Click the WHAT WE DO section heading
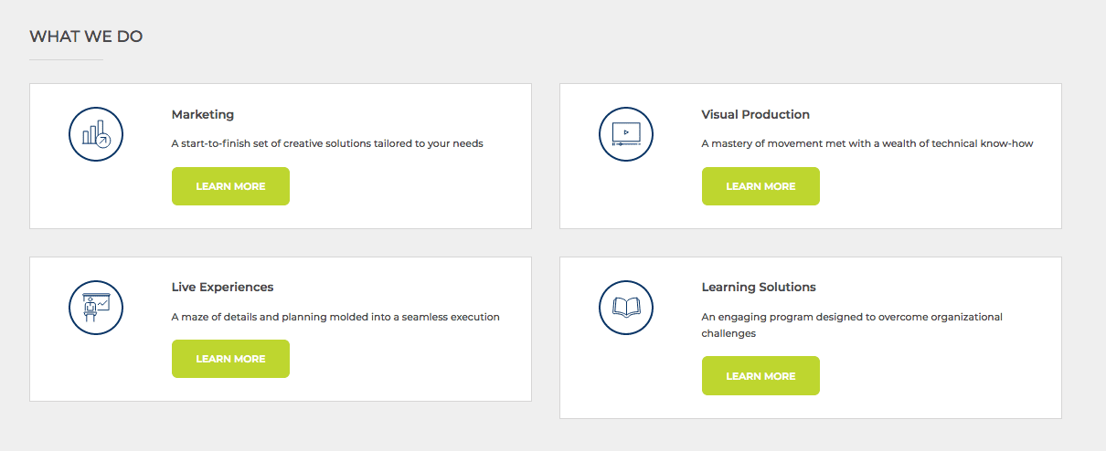The image size is (1106, 451). click(x=86, y=37)
